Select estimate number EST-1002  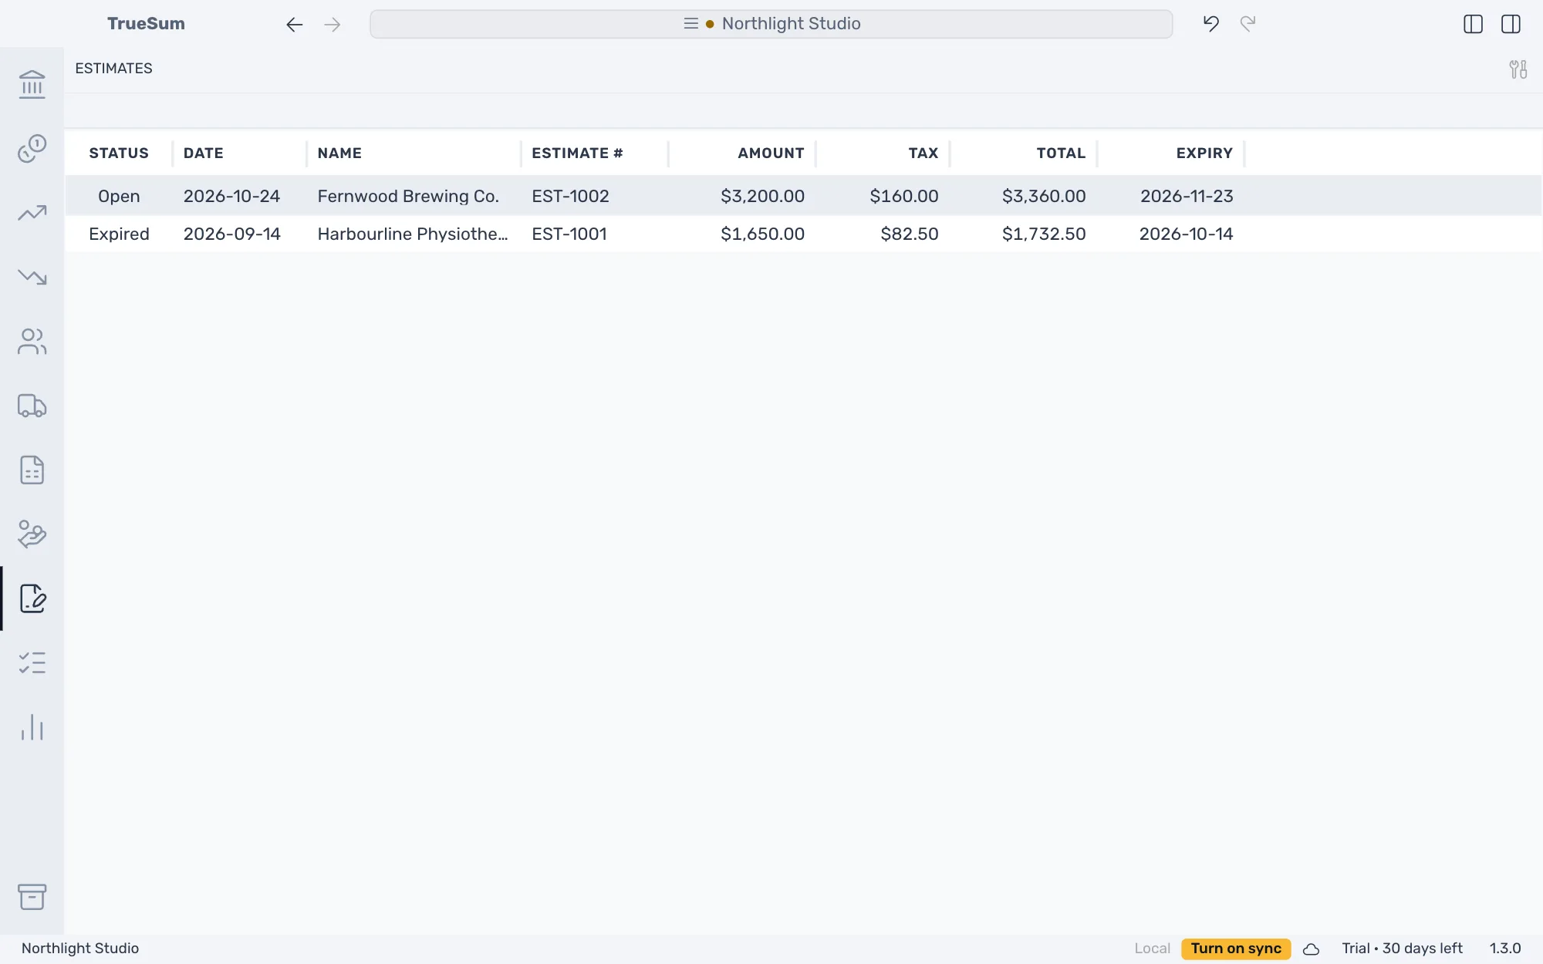[x=570, y=196]
